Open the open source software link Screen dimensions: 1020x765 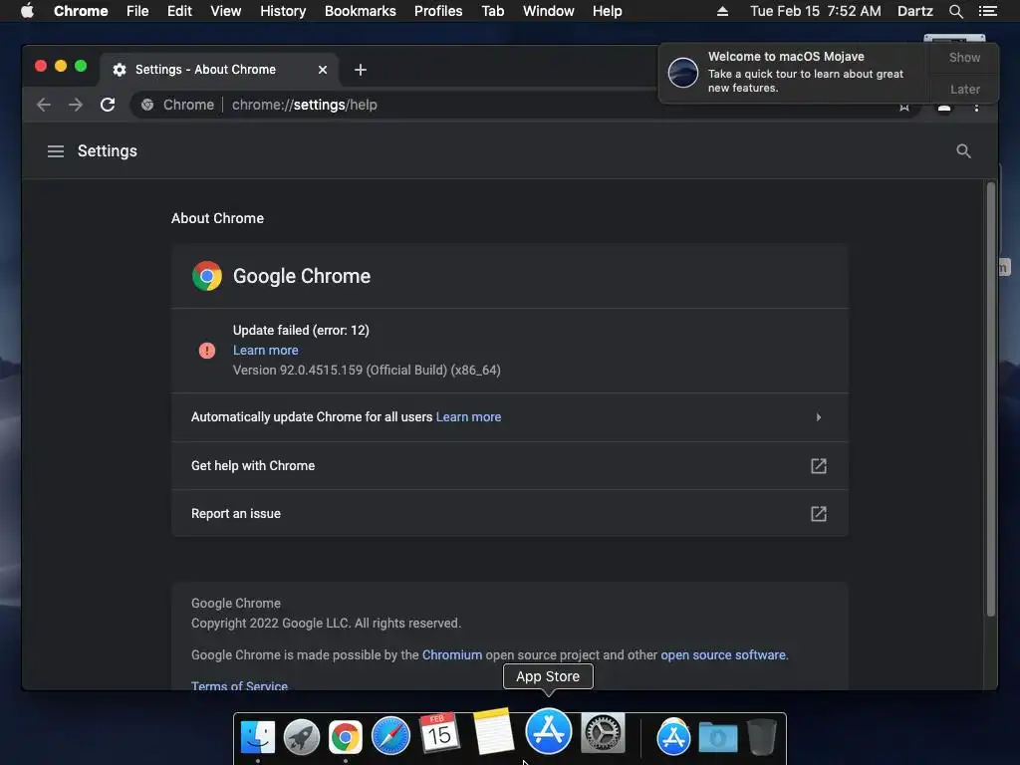pyautogui.click(x=723, y=655)
